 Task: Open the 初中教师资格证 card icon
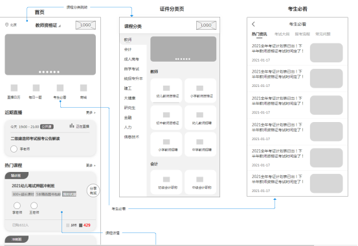tap(166, 115)
